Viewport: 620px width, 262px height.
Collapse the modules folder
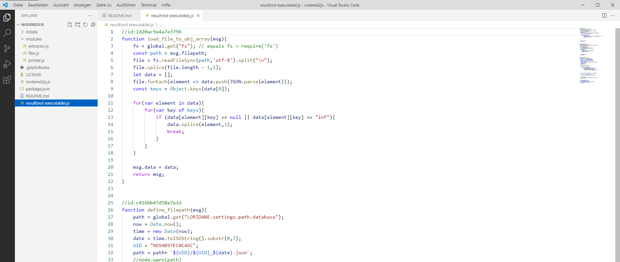tap(56, 39)
